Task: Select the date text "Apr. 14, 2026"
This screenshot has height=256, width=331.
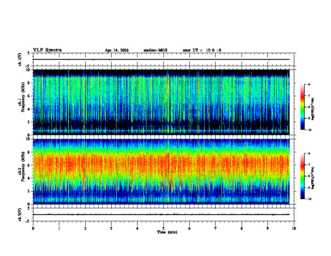Action: click(x=117, y=50)
